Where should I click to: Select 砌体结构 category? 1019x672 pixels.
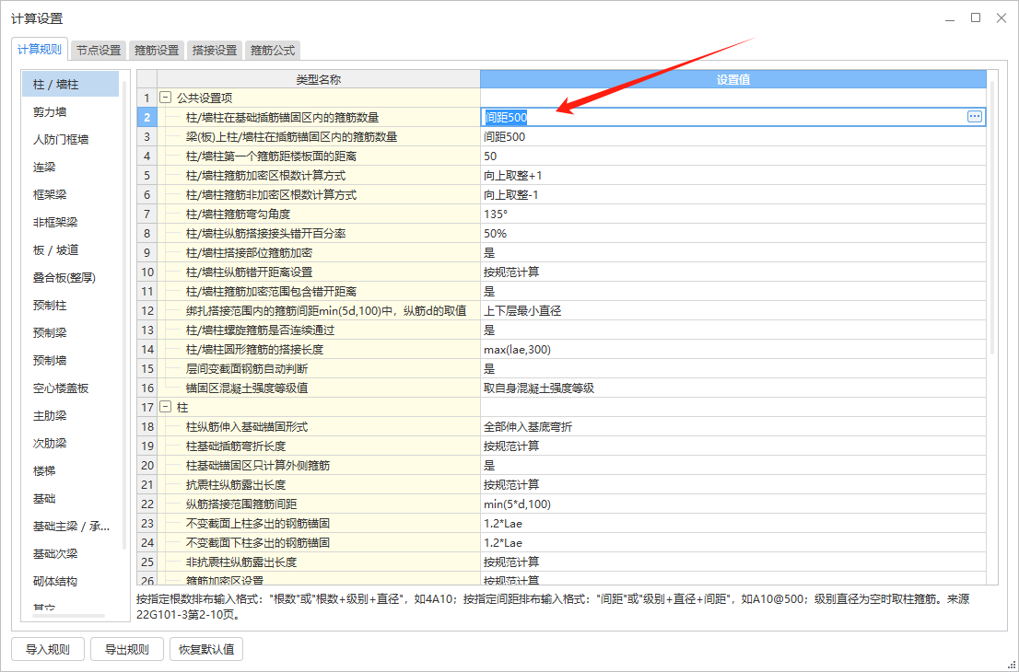click(71, 581)
